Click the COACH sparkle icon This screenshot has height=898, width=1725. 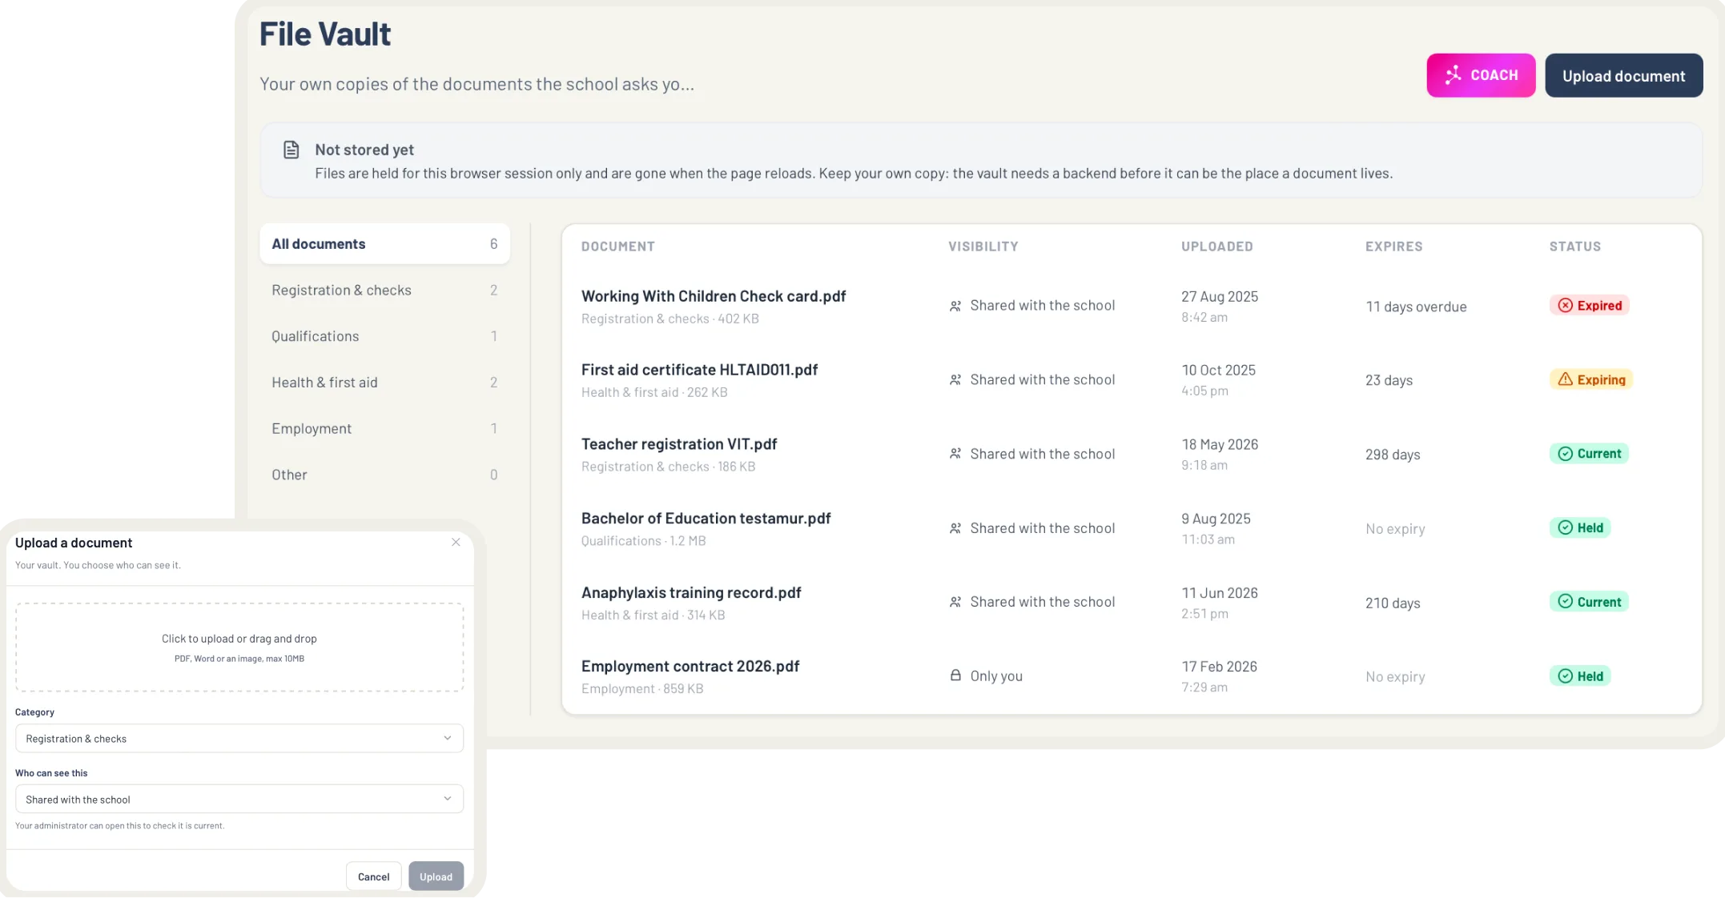coord(1453,75)
